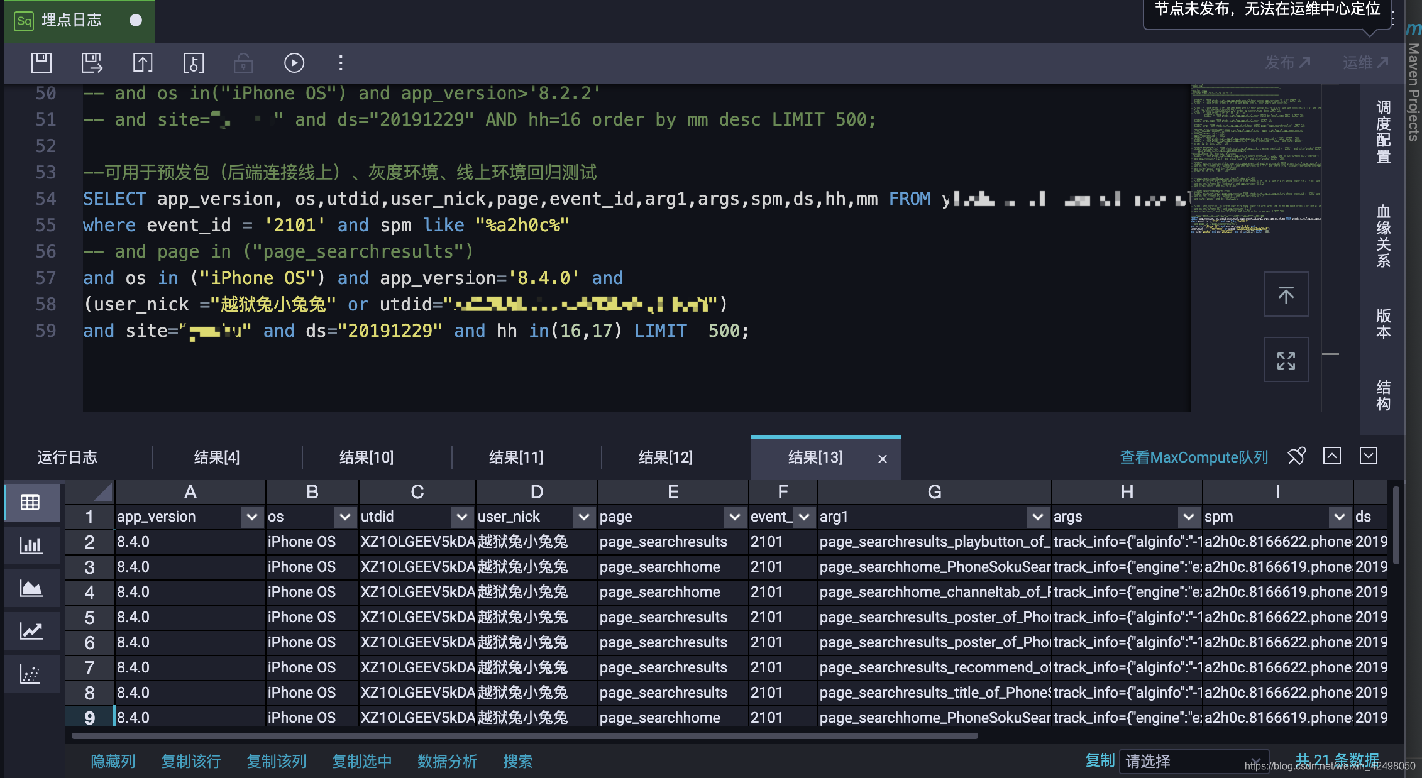Toggle the pin icon beside the MaxCompute link
1422x778 pixels.
(x=1296, y=456)
